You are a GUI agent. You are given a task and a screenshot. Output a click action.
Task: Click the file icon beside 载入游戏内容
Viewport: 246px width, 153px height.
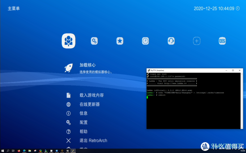68,95
